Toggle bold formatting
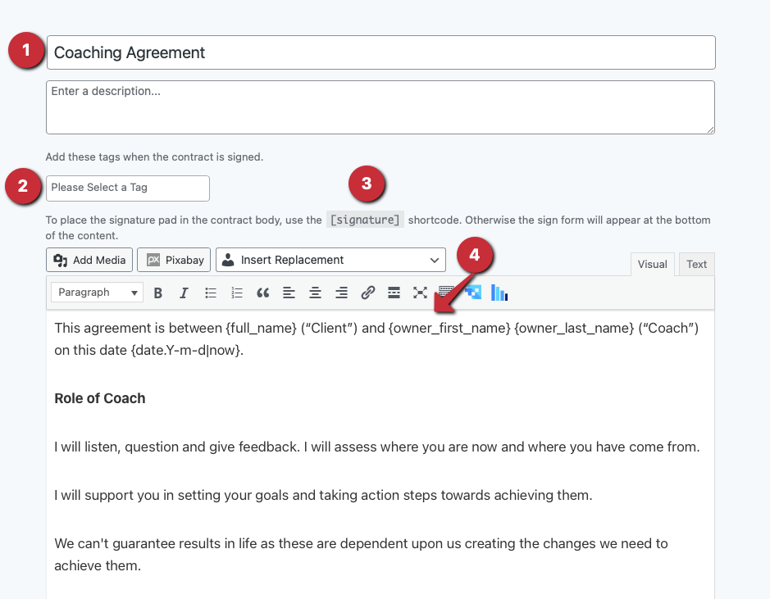The height and width of the screenshot is (599, 770). (158, 293)
